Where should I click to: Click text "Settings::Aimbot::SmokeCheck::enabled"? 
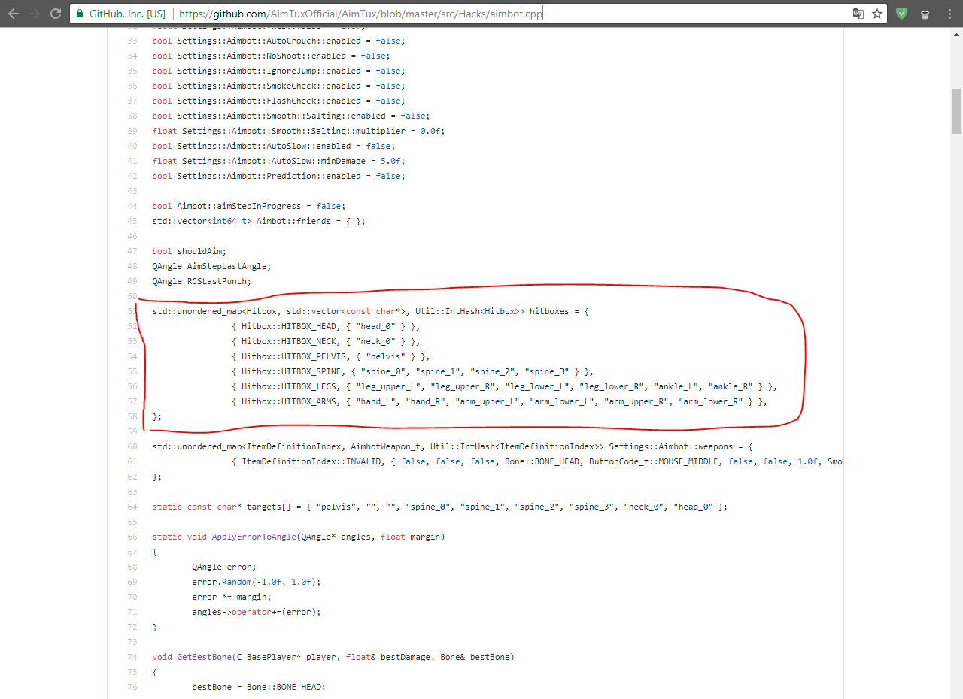269,86
